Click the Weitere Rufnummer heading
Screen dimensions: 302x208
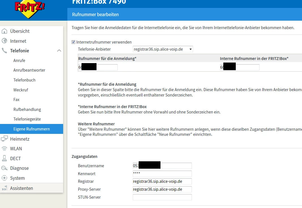coord(96,124)
